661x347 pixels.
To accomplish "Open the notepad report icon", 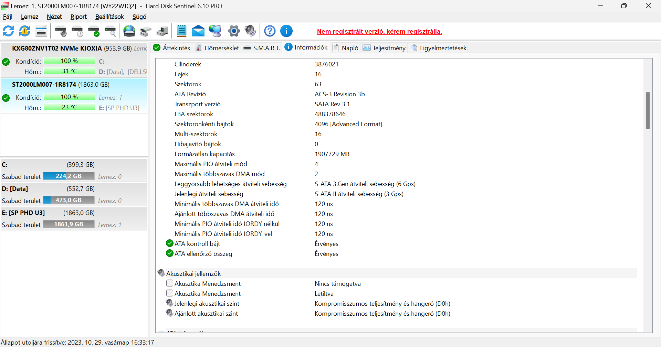I will tap(182, 31).
